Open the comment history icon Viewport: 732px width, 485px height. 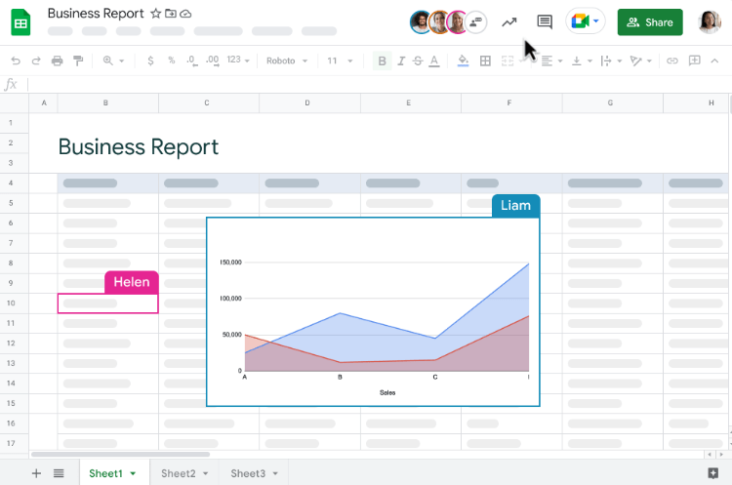(x=545, y=21)
